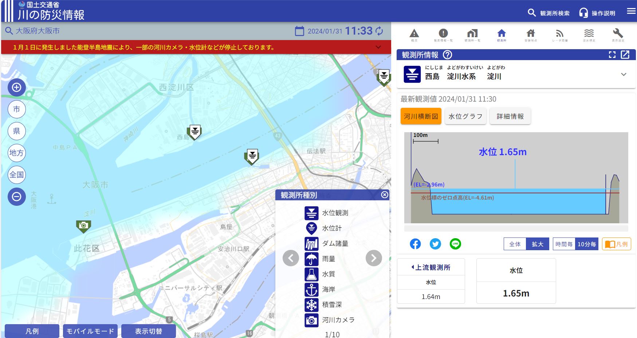The width and height of the screenshot is (637, 338).
Task: Open the レーダ雨量 radar rainfall icon
Action: click(560, 35)
